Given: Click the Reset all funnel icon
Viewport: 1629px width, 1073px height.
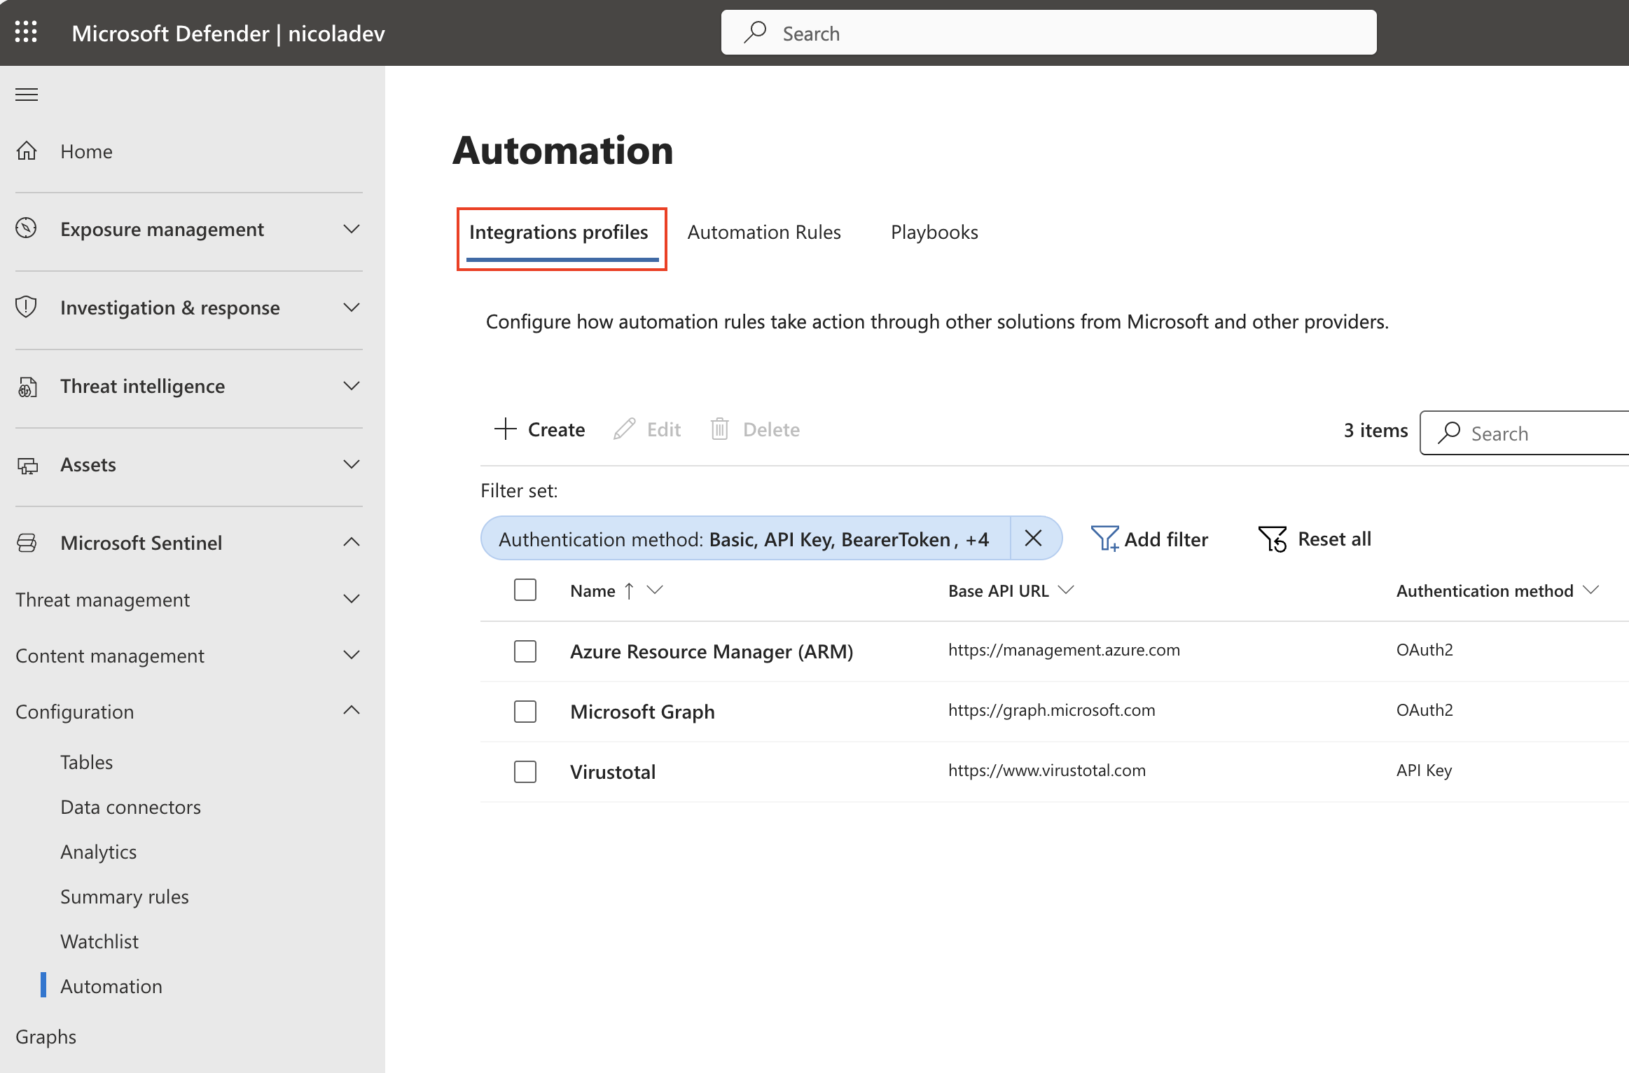Looking at the screenshot, I should (1272, 539).
